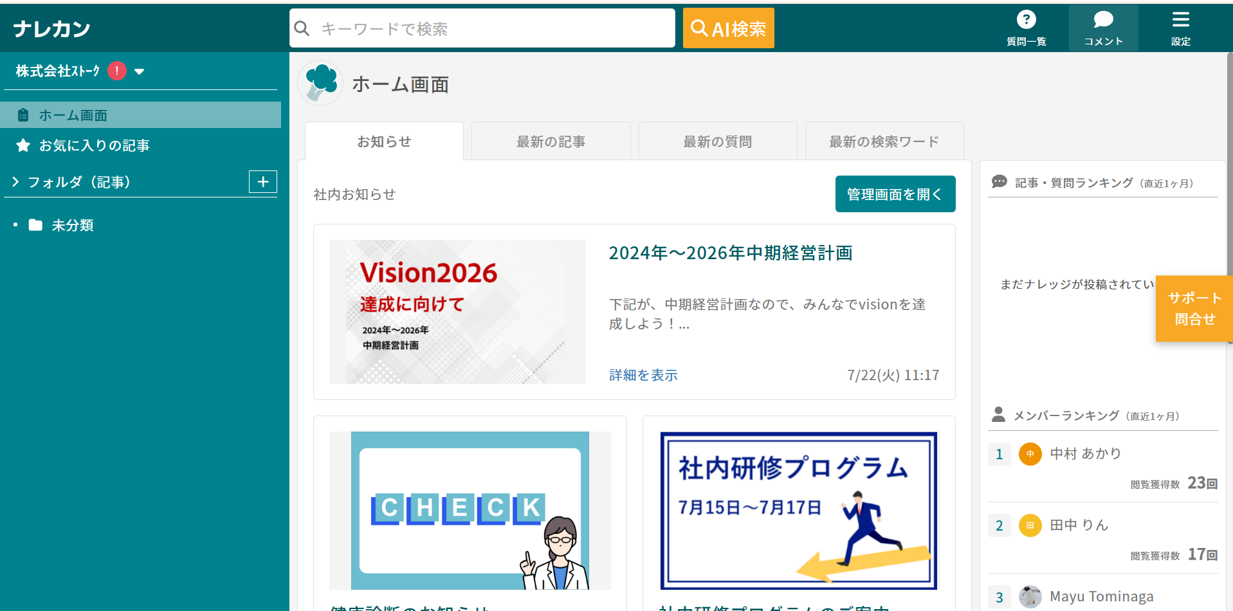The height and width of the screenshot is (611, 1233).
Task: Open the コメント speech bubble icon
Action: 1103,20
